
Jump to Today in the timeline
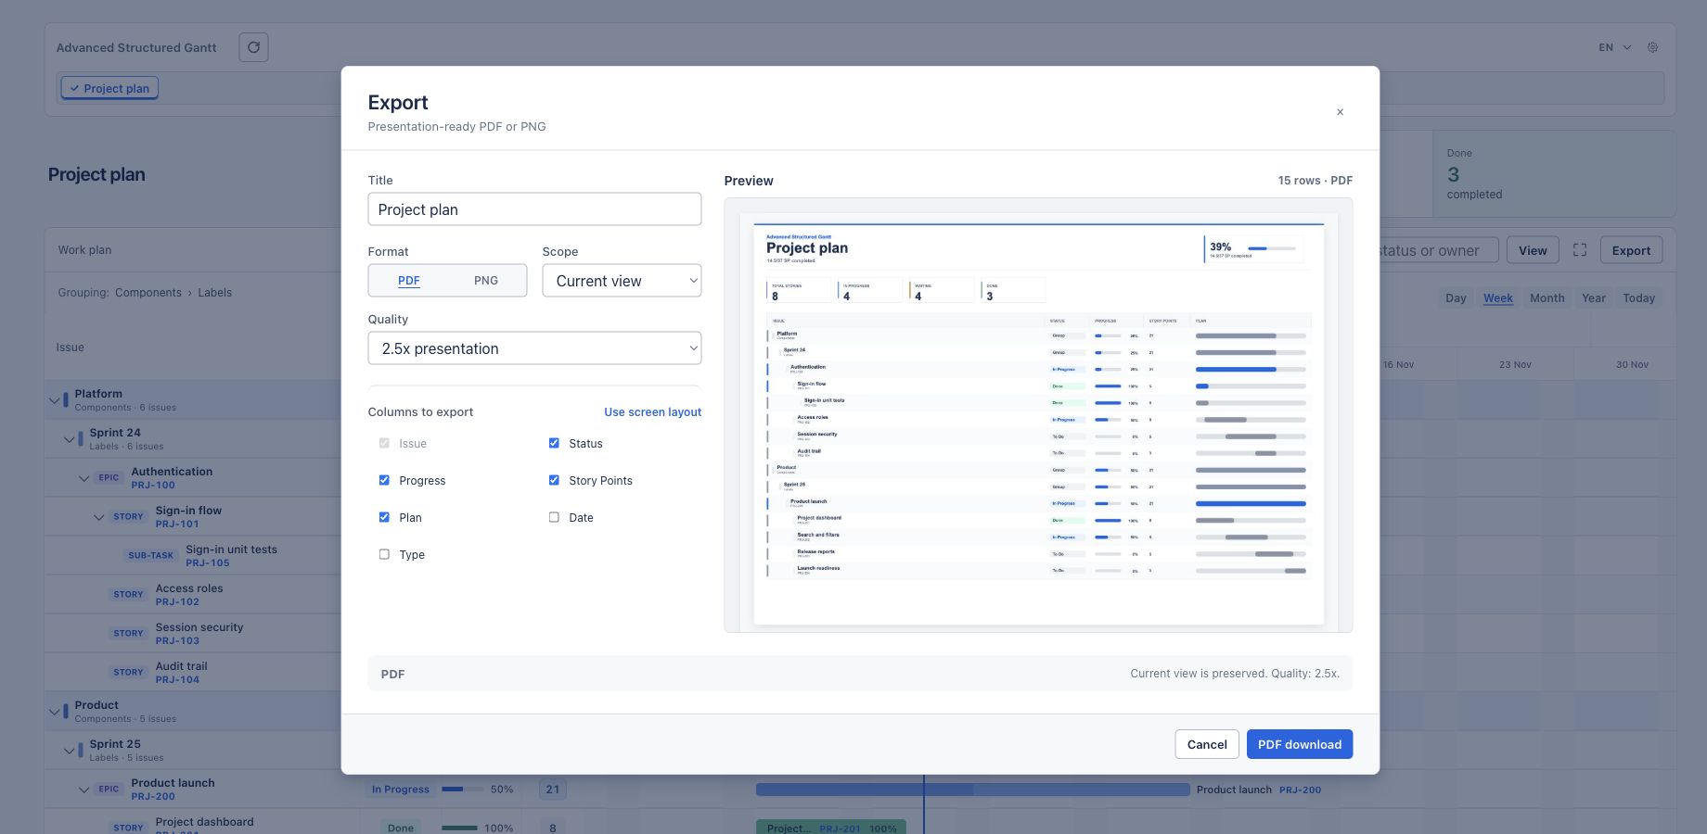[x=1638, y=298]
